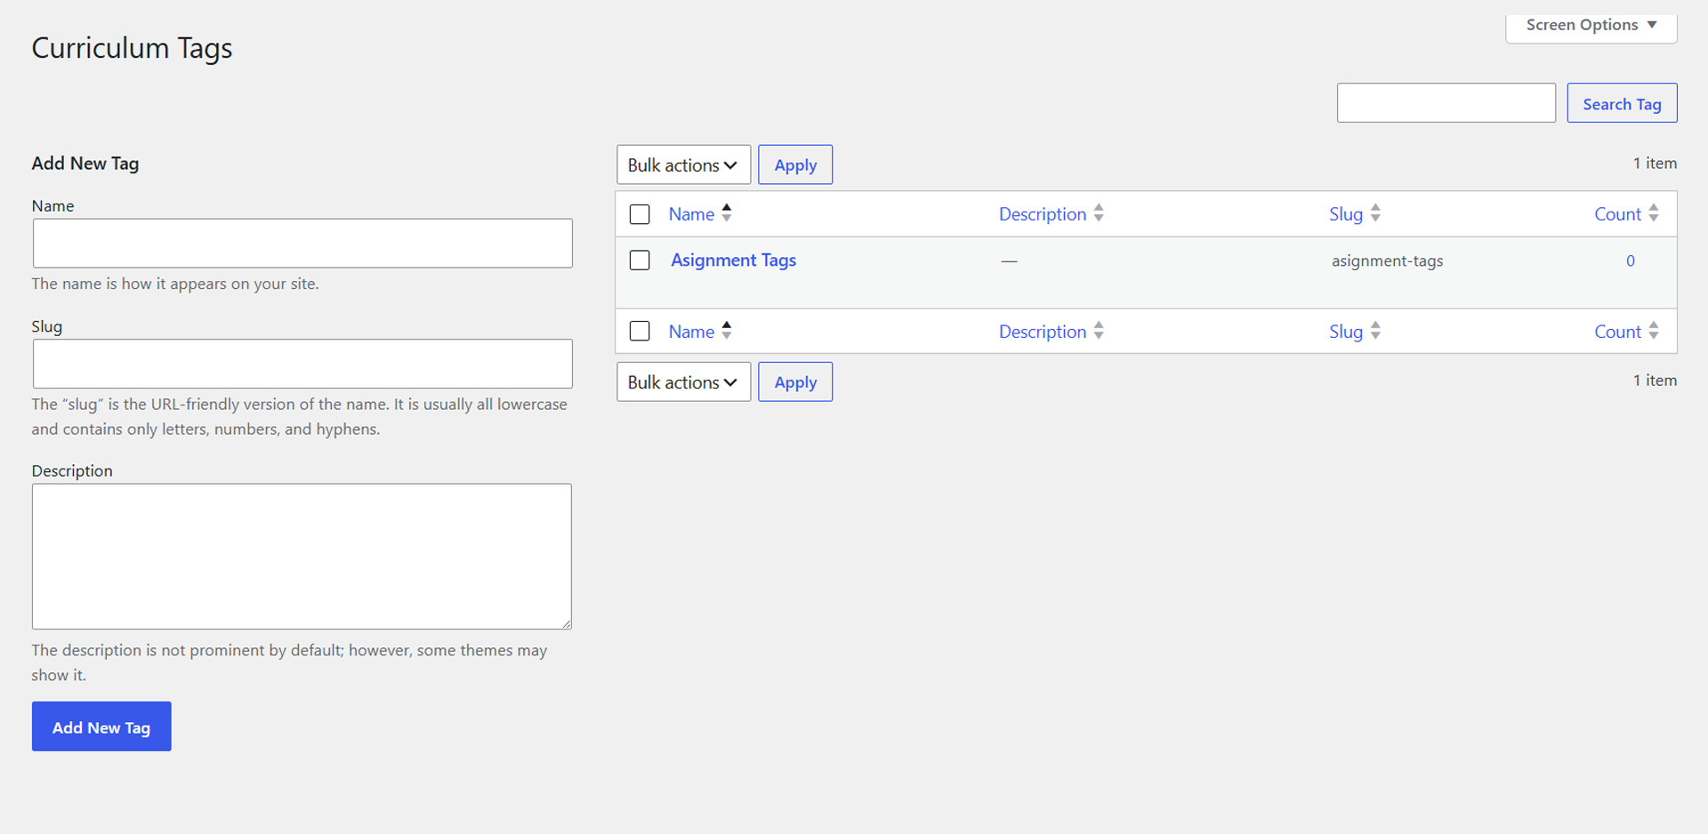Sort by Description in table header
Image resolution: width=1708 pixels, height=834 pixels.
click(1043, 214)
